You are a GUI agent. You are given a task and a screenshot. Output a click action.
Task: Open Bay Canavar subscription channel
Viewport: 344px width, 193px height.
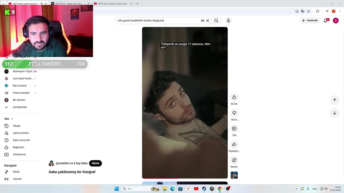(20, 86)
